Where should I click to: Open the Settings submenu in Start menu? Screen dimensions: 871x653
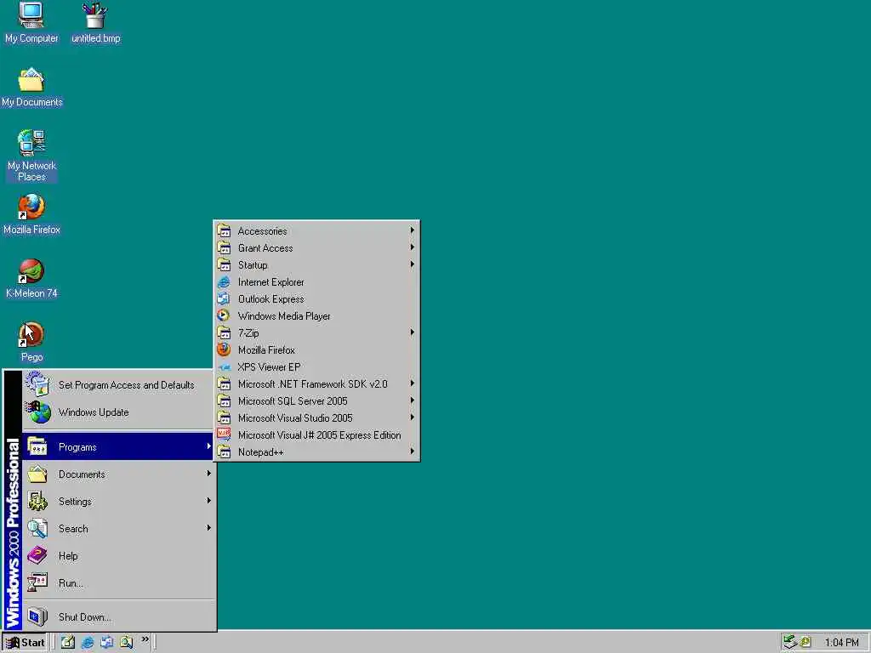coord(117,502)
